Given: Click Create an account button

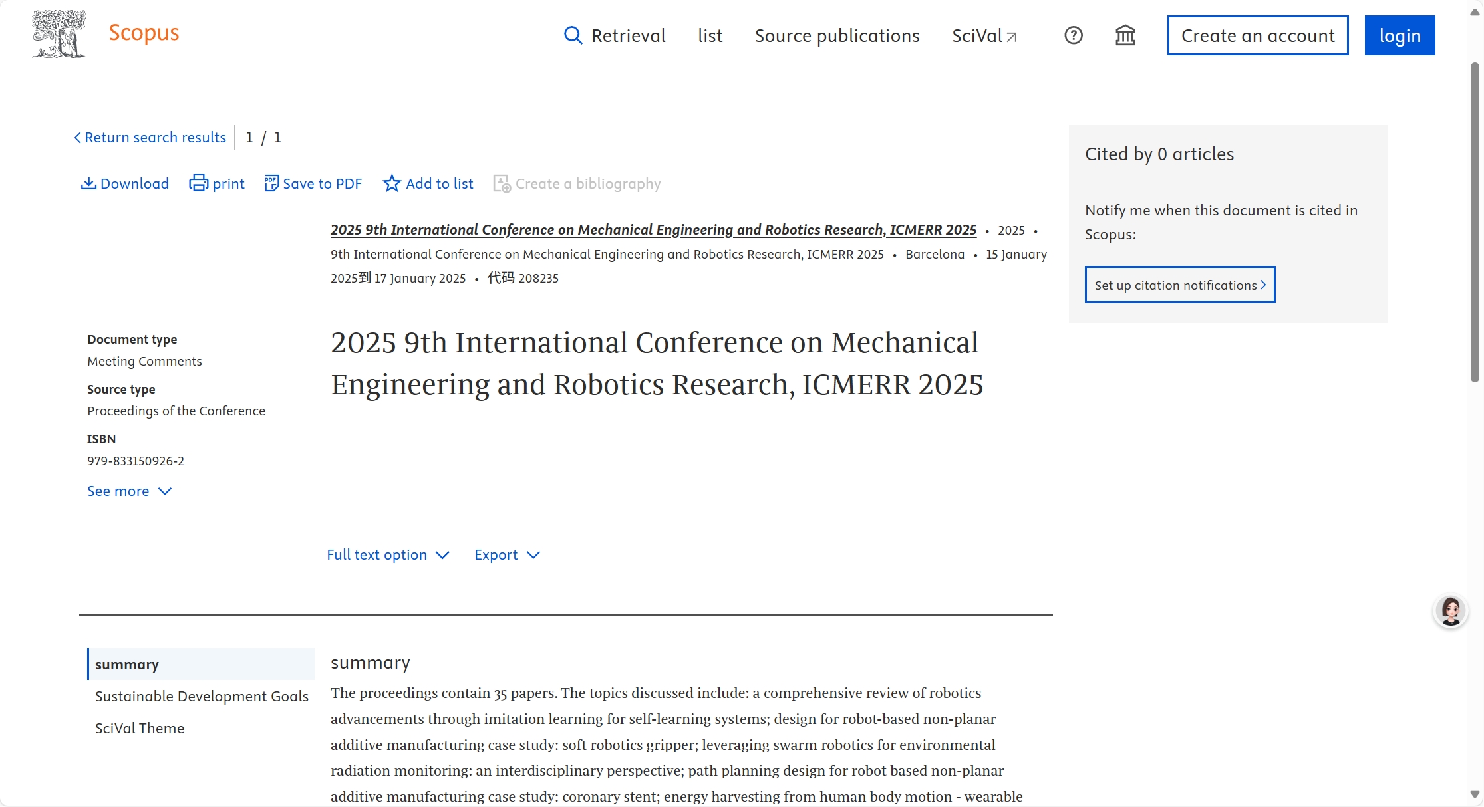Looking at the screenshot, I should [x=1257, y=35].
